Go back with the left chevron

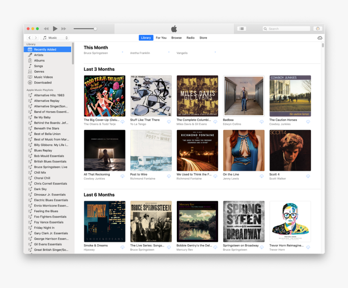point(30,38)
